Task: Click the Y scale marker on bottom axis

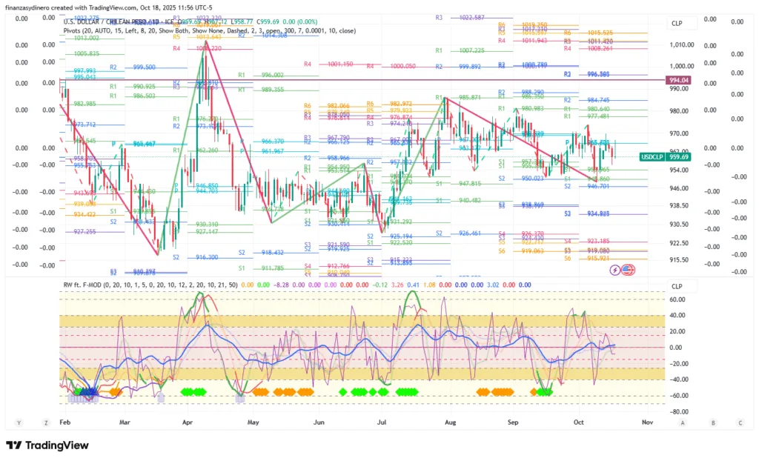Action: 19,422
